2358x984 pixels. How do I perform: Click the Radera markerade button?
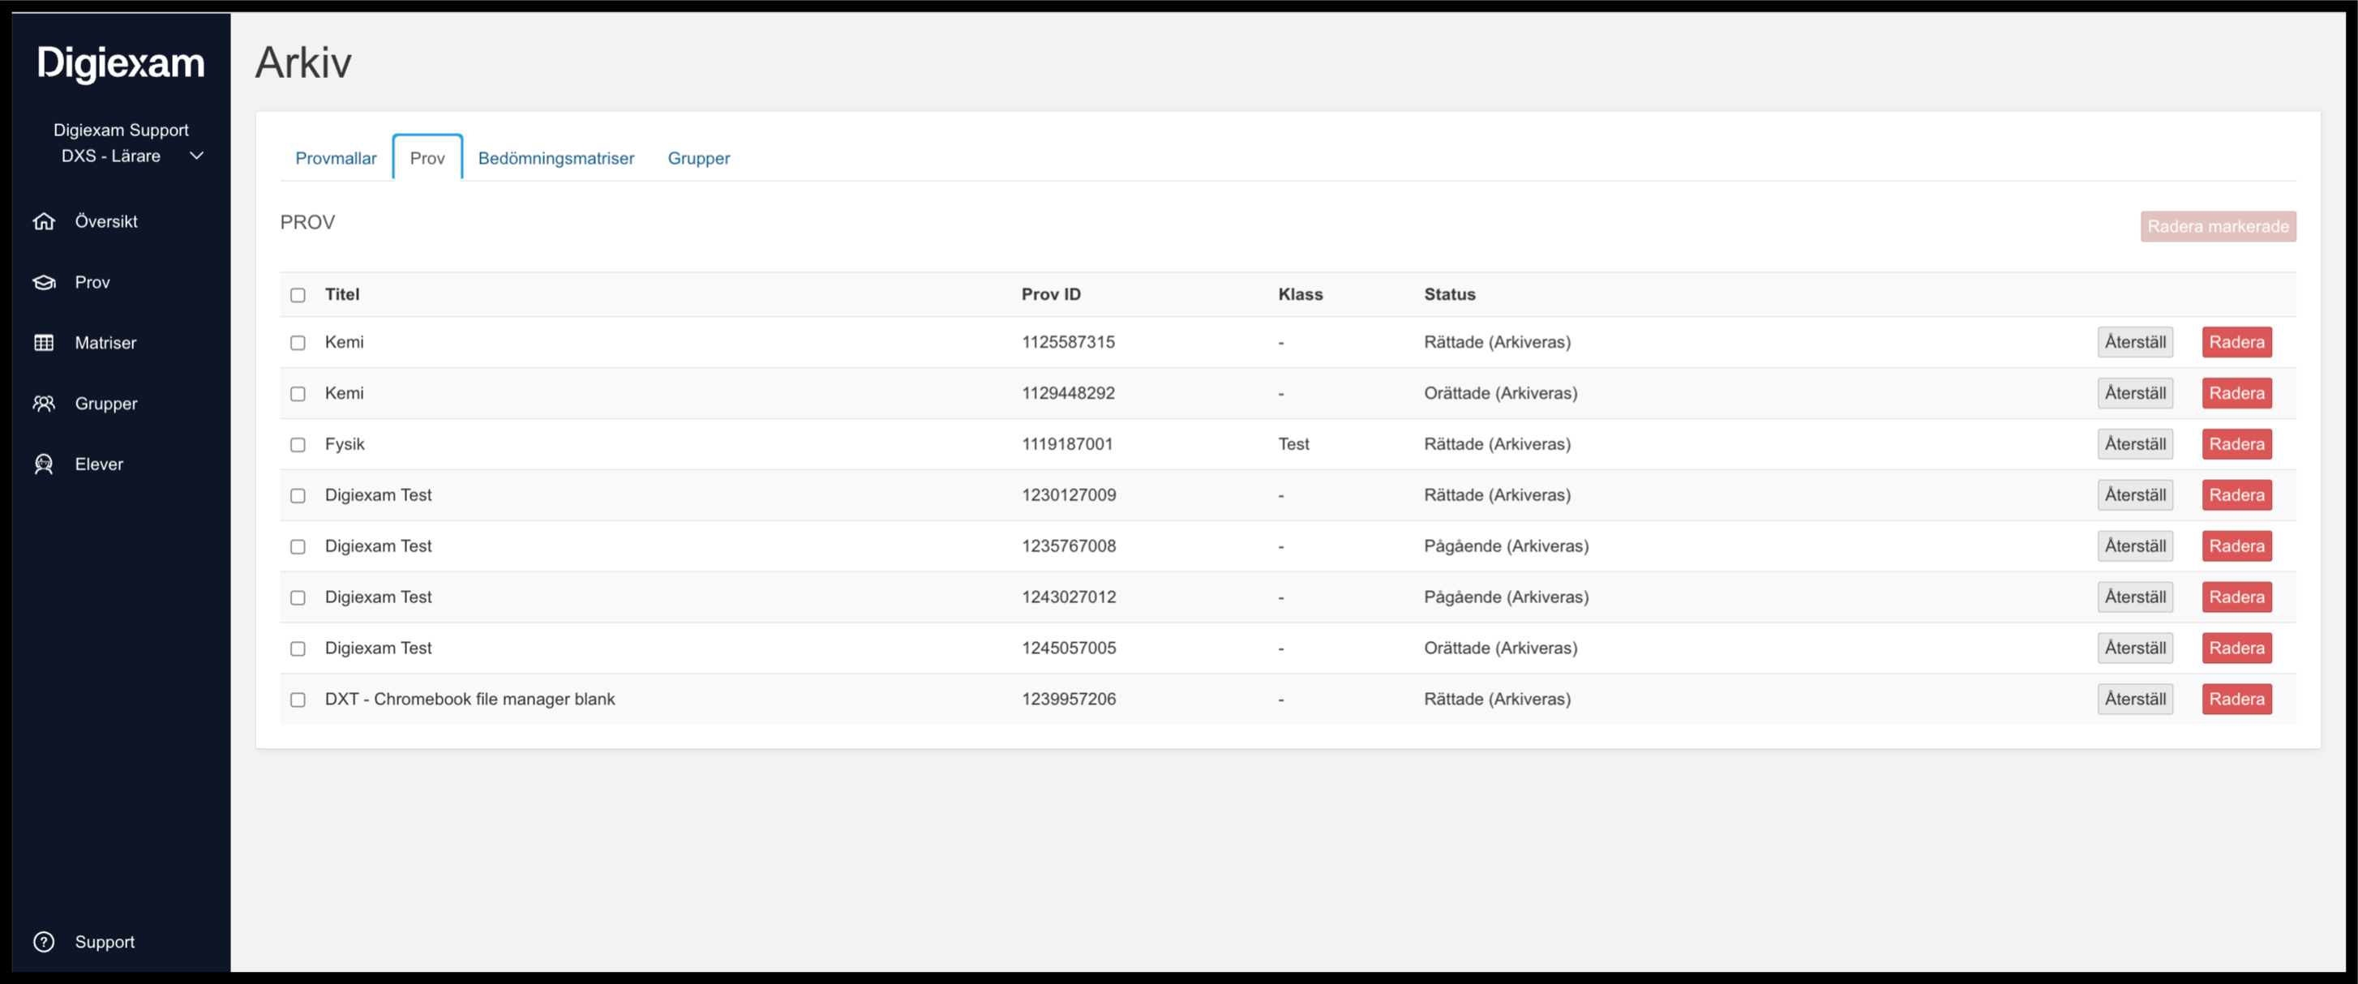click(x=2217, y=226)
